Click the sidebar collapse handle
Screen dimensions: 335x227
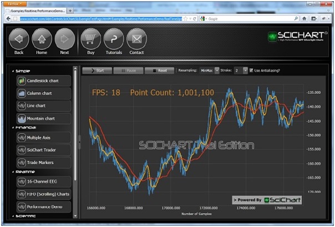[79, 142]
